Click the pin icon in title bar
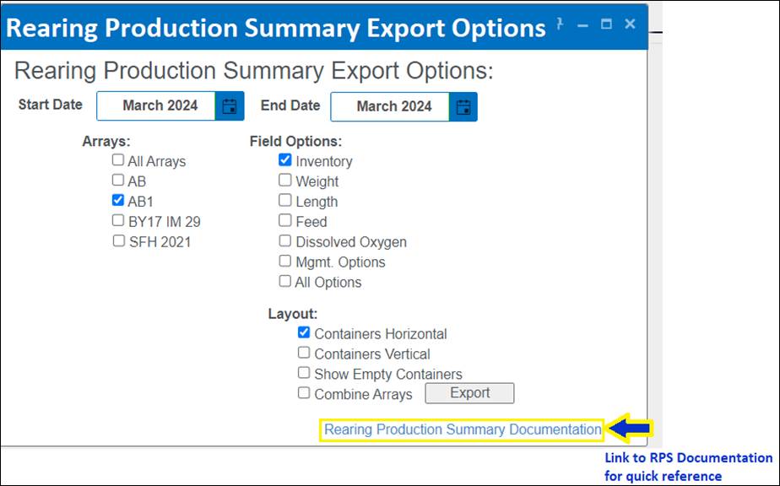Image resolution: width=780 pixels, height=486 pixels. coord(561,24)
